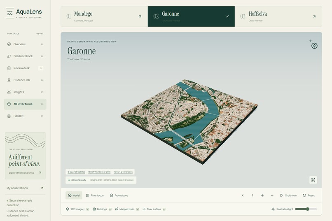Viewport: 332px width, 221px height.
Task: Switch to the Hoffselva river tab
Action: (x=278, y=16)
